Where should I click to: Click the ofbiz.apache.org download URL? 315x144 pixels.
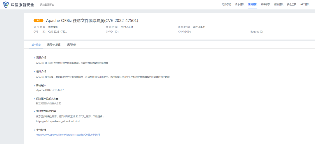tap(58, 121)
